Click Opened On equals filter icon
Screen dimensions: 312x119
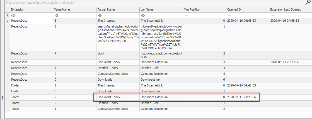229,15
